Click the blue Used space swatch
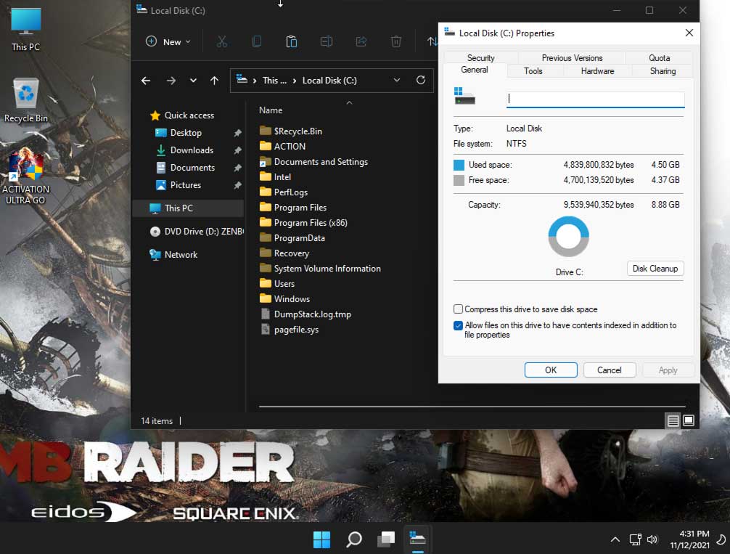 [x=459, y=165]
